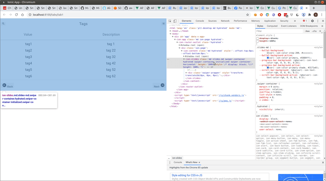Go to previous slide with Back arrow icon
326x181 pixels.
(4, 85)
